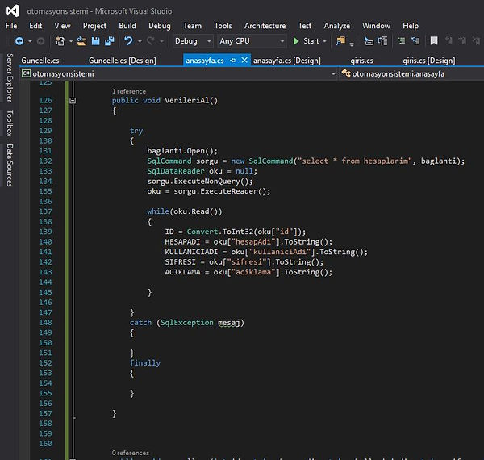The width and height of the screenshot is (484, 460).
Task: Open the Team menu
Action: click(192, 26)
